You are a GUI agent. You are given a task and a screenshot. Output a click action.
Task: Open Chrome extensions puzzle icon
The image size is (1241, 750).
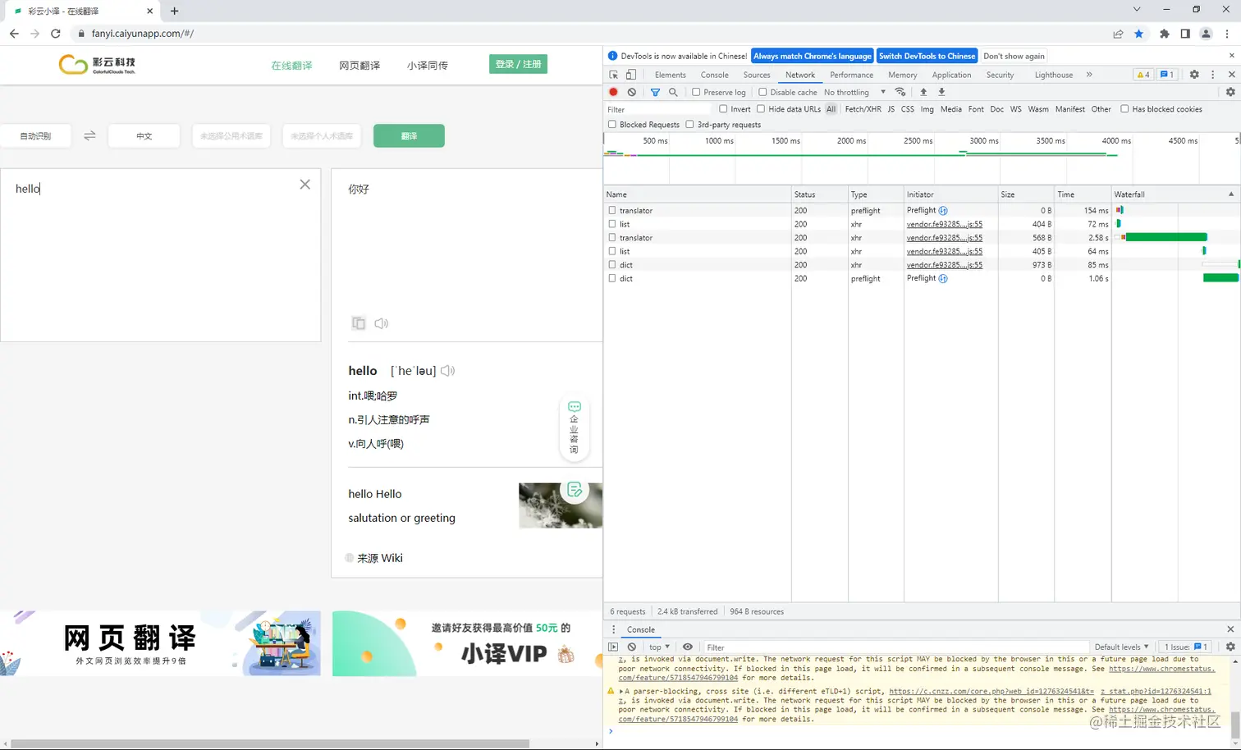[1164, 34]
